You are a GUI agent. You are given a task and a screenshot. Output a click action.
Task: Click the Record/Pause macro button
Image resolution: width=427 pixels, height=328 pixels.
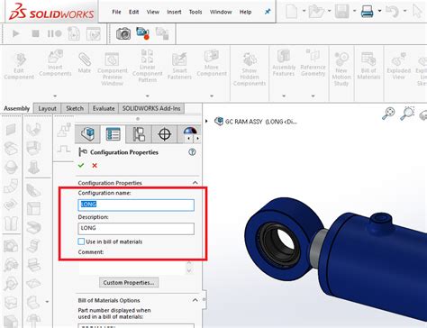click(54, 33)
